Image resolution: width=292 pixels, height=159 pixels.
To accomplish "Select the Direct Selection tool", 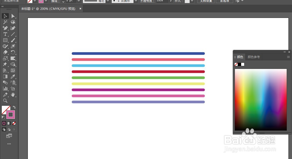I will (13, 16).
